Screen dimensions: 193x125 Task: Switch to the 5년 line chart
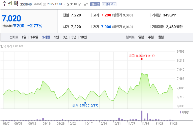pyautogui.click(x=74, y=37)
